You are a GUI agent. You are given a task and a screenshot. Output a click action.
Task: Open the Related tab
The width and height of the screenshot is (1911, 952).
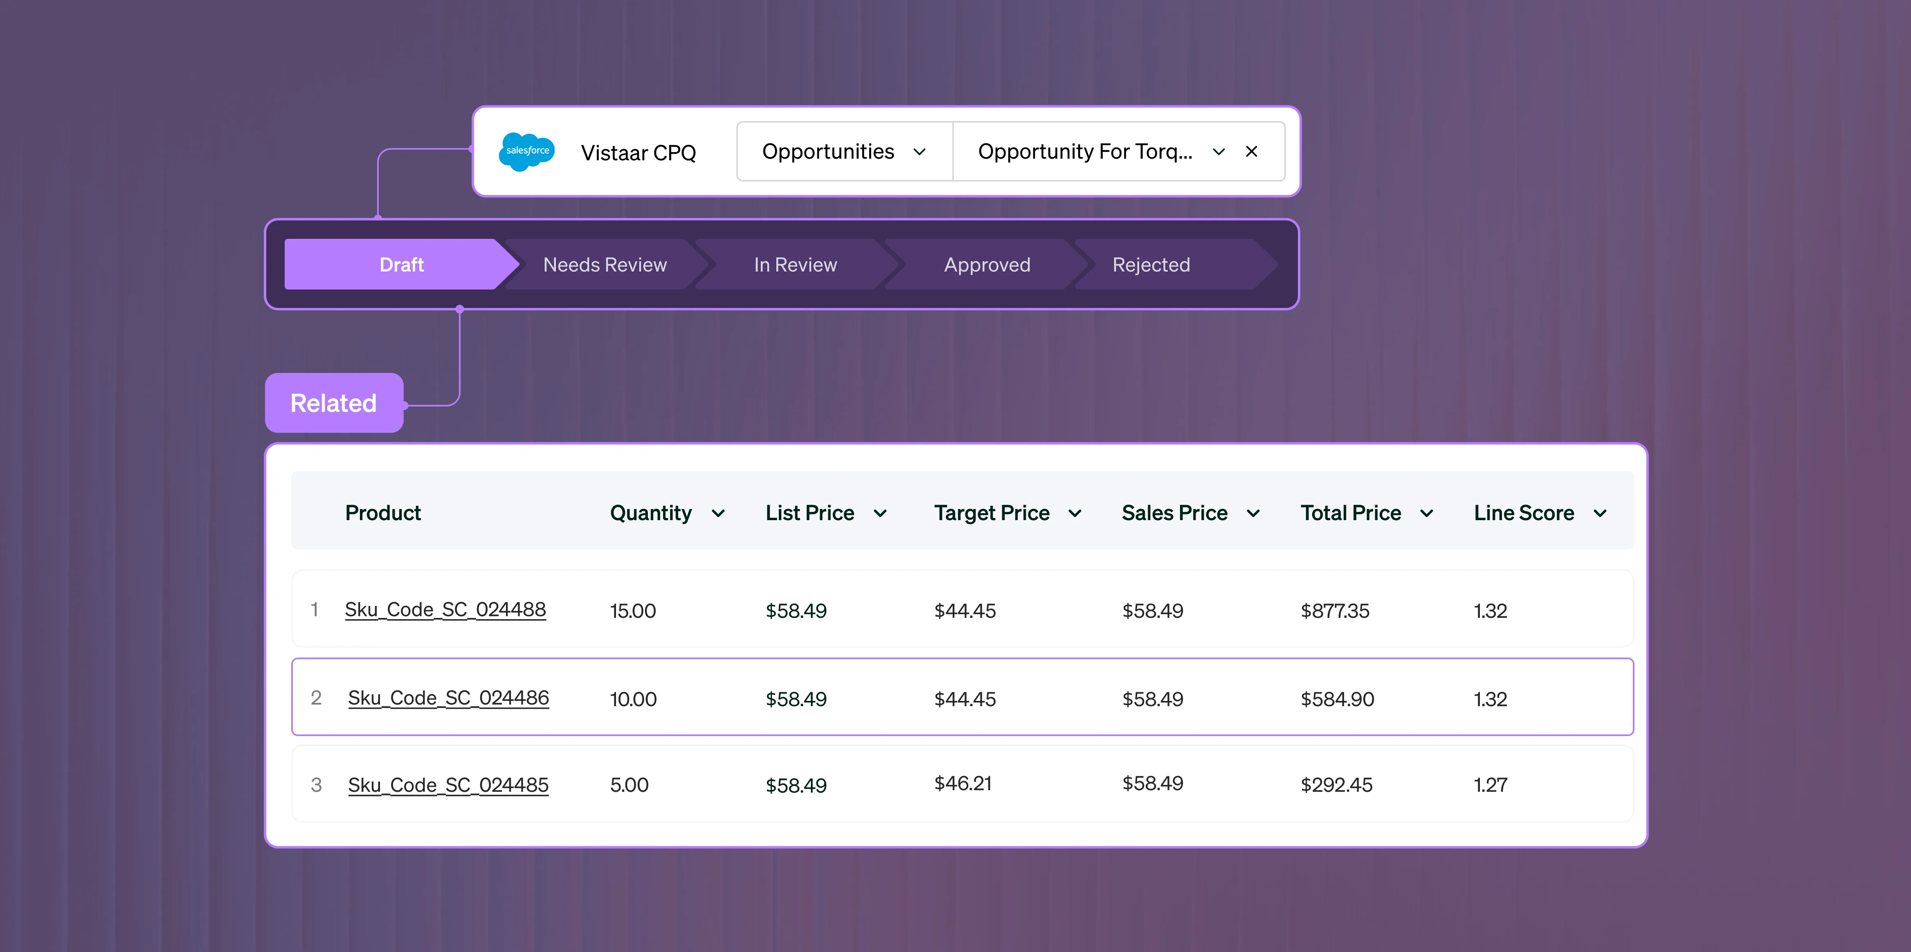(x=334, y=403)
